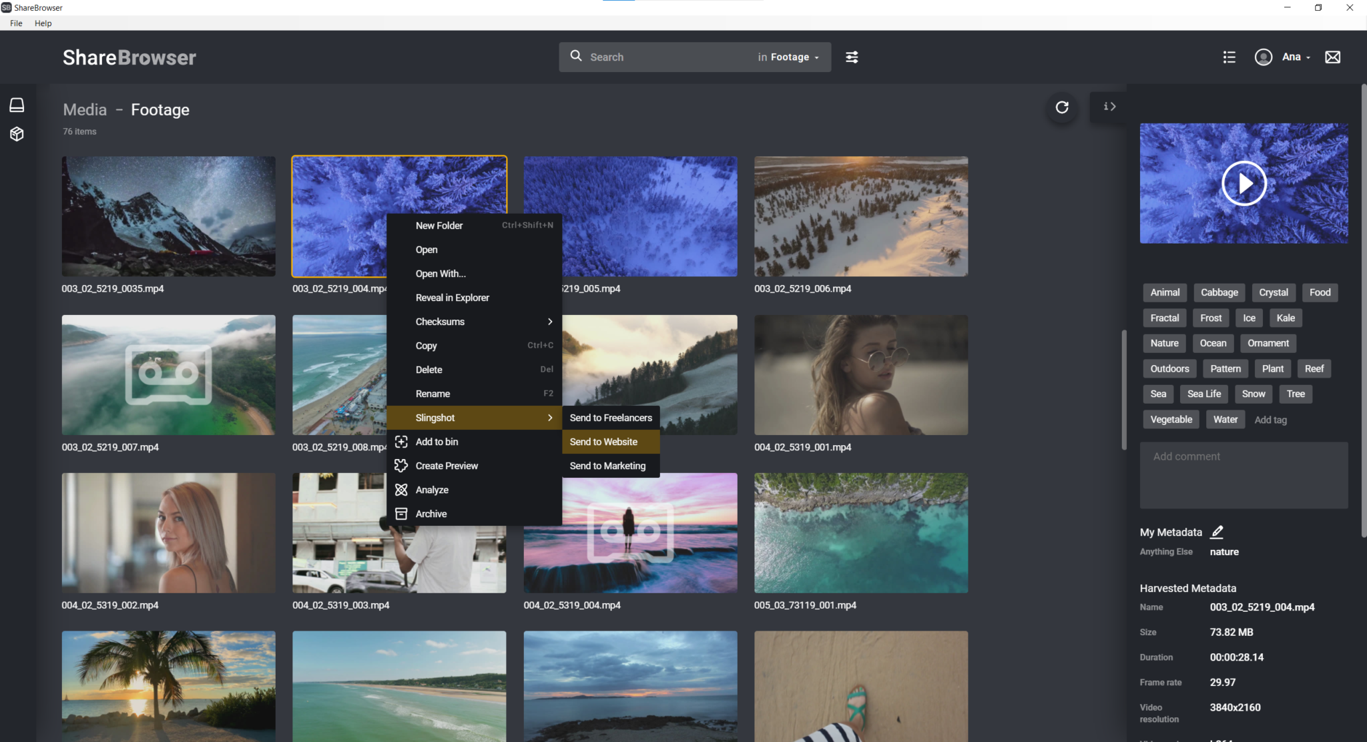This screenshot has height=742, width=1367.
Task: Edit My Metadata with the pencil button
Action: tap(1217, 532)
